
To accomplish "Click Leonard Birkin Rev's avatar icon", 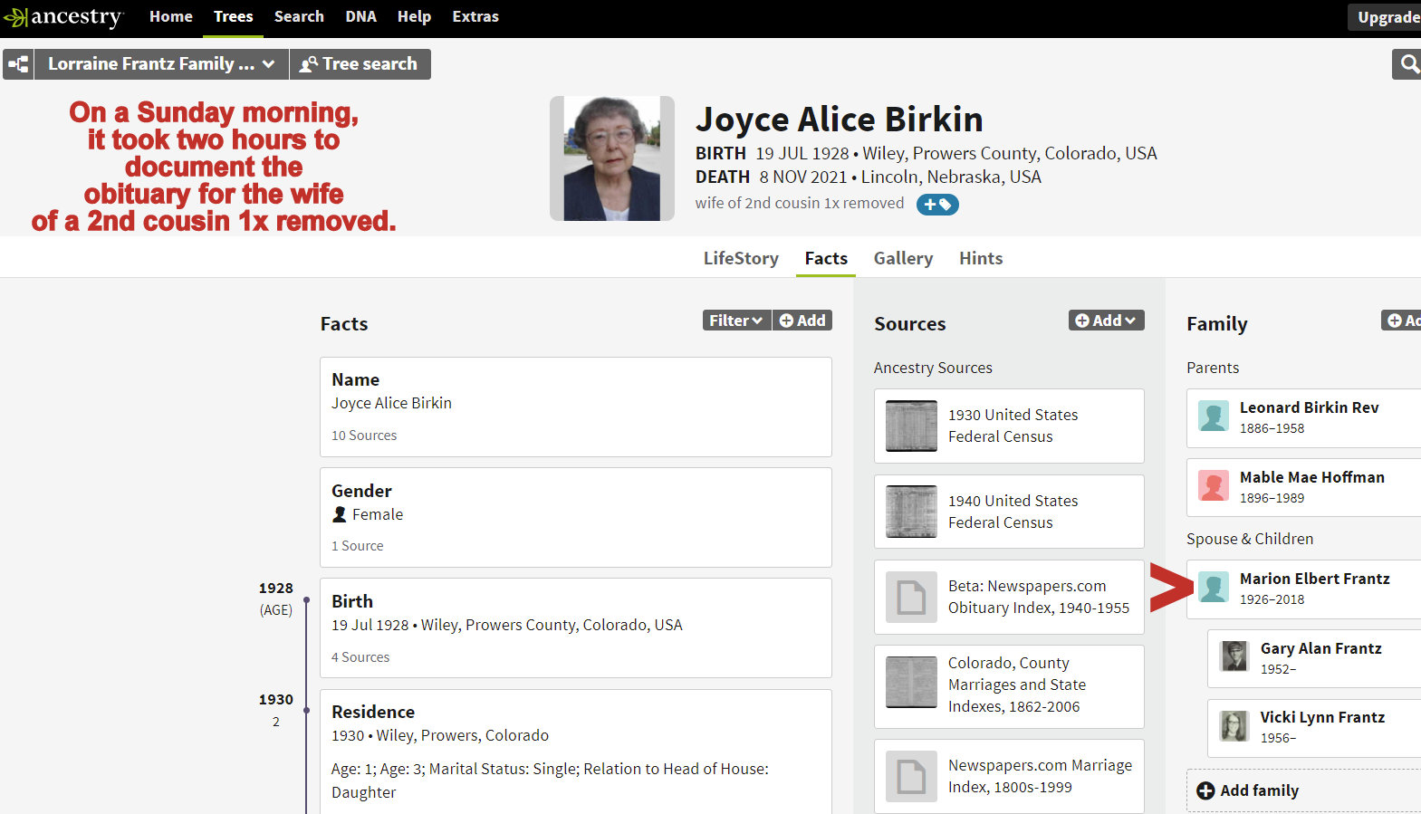I will [1214, 417].
